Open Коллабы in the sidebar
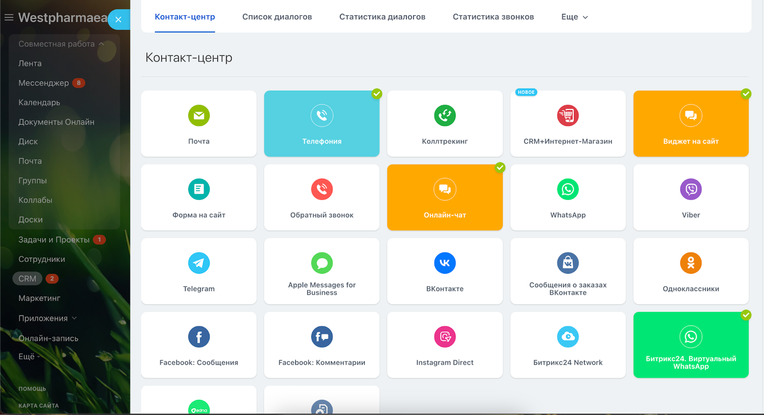 point(35,200)
